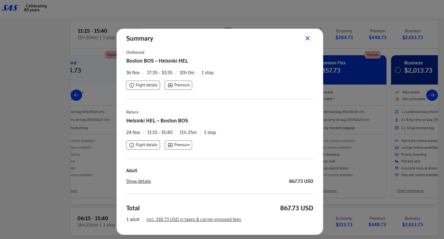Click the Lounge icon in Business card

[x=397, y=147]
